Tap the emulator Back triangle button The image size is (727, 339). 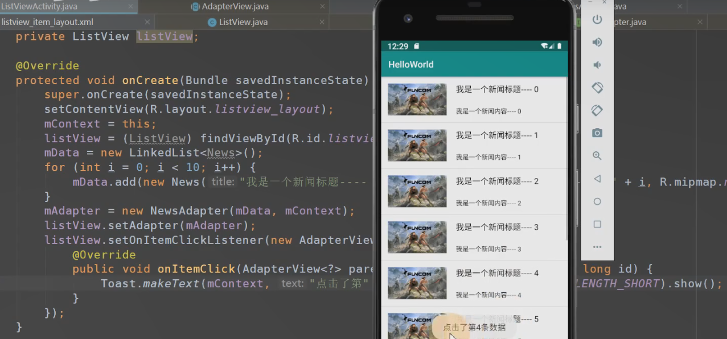(597, 179)
